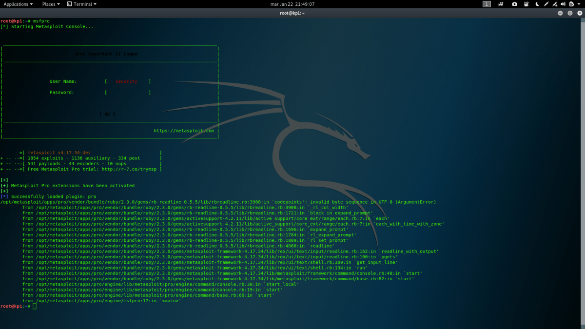The width and height of the screenshot is (585, 329).
Task: Click the terminal cursor at the prompt
Action: pyautogui.click(x=35, y=306)
